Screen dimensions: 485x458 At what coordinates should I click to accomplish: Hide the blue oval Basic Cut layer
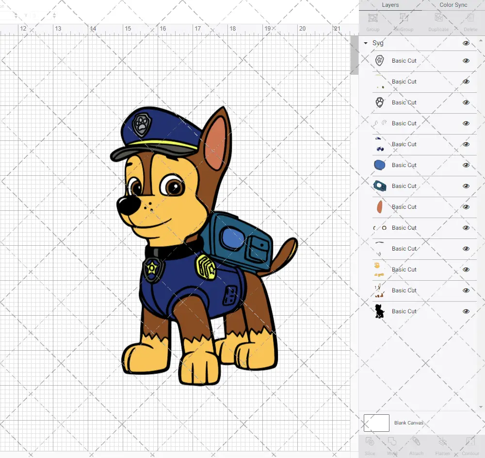point(466,165)
